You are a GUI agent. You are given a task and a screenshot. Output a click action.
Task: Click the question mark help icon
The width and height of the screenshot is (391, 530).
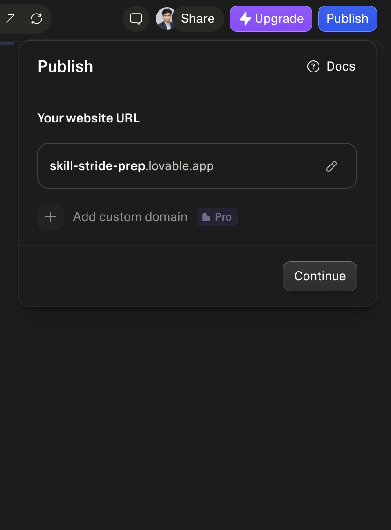click(x=313, y=66)
